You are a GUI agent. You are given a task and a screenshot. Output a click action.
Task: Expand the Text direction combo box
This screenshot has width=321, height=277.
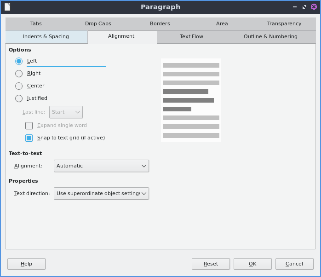pos(101,194)
